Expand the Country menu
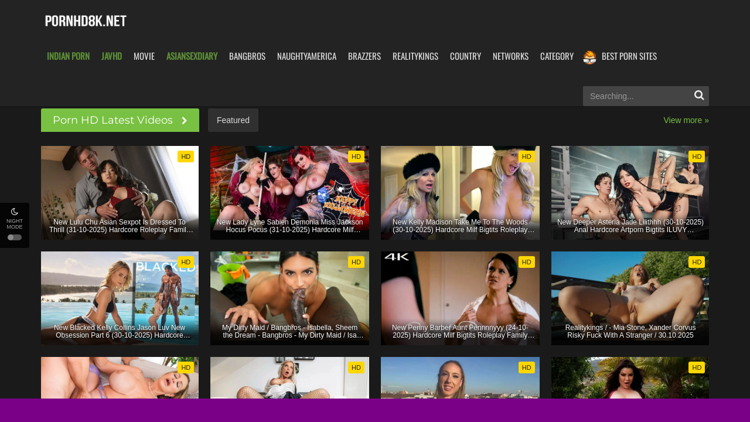Viewport: 750px width, 422px height. click(465, 56)
